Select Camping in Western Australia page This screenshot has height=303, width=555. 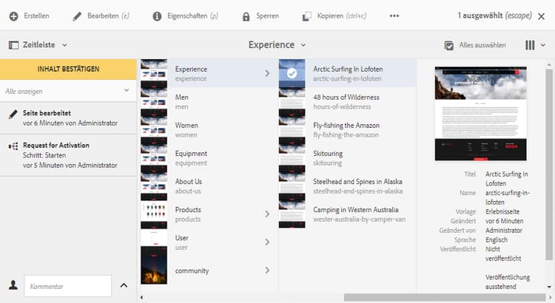[347, 214]
